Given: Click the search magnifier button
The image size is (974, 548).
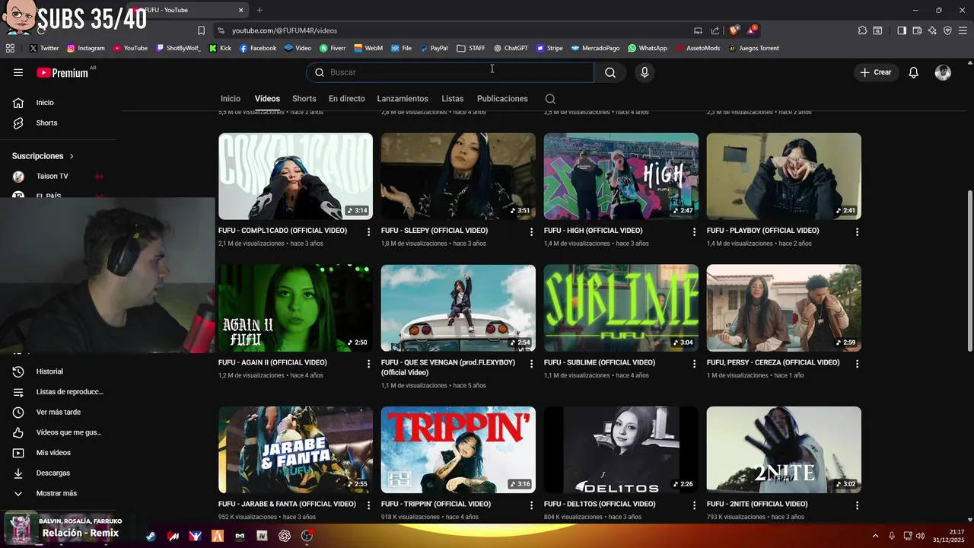Looking at the screenshot, I should [x=610, y=72].
